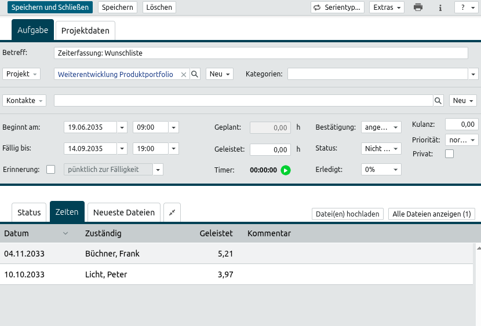
Task: Remove project Weiterentwicklung Produktportfolio with X icon
Action: 184,75
